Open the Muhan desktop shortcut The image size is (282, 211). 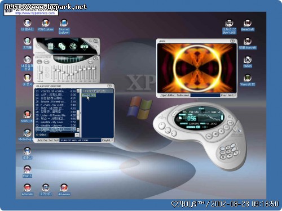tap(248, 62)
